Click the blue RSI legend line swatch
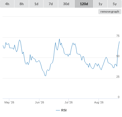This screenshot has width=122, height=117. pyautogui.click(x=58, y=110)
